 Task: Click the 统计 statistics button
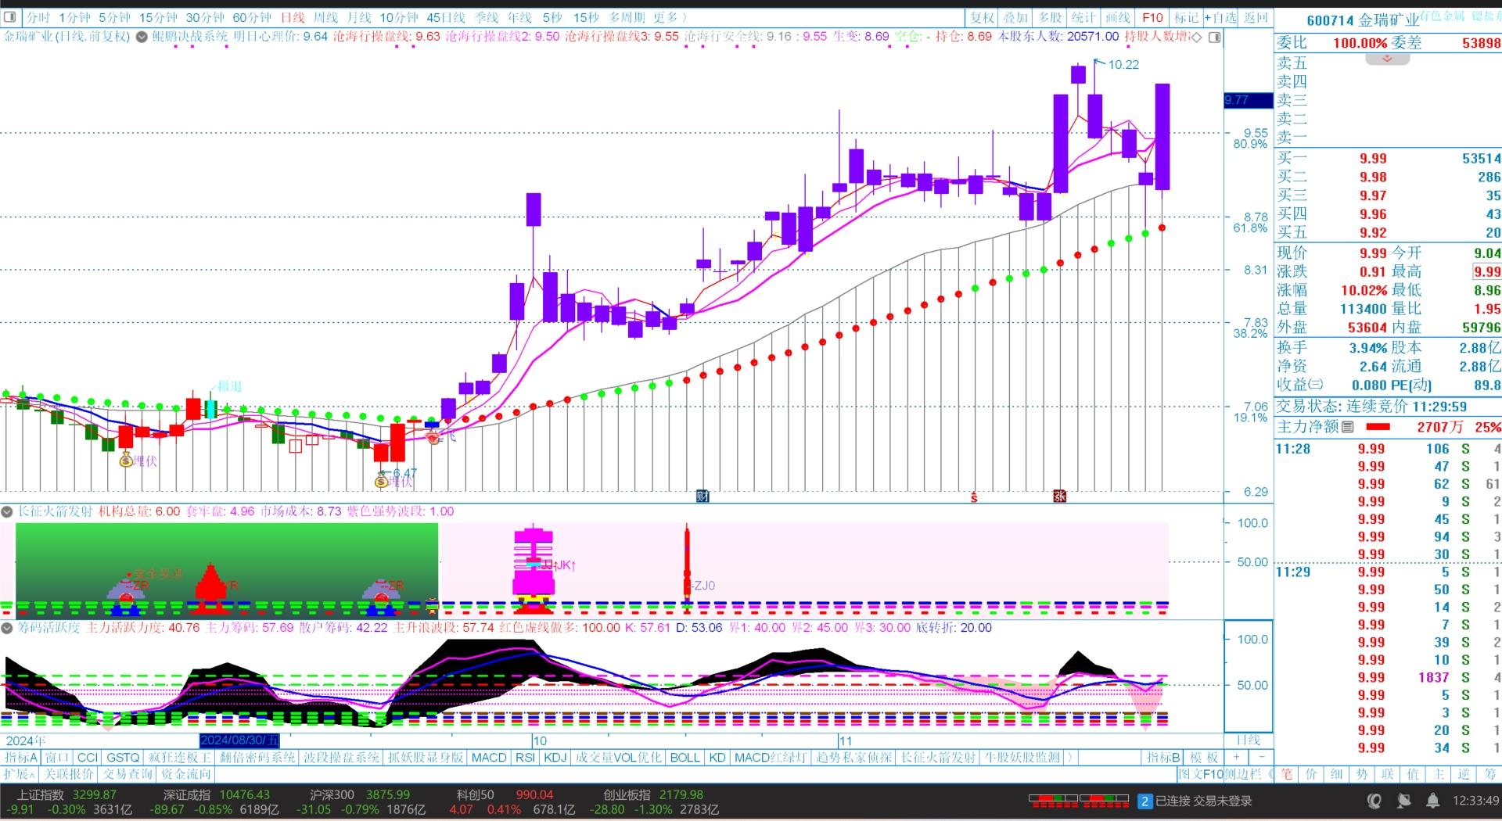tap(1083, 17)
